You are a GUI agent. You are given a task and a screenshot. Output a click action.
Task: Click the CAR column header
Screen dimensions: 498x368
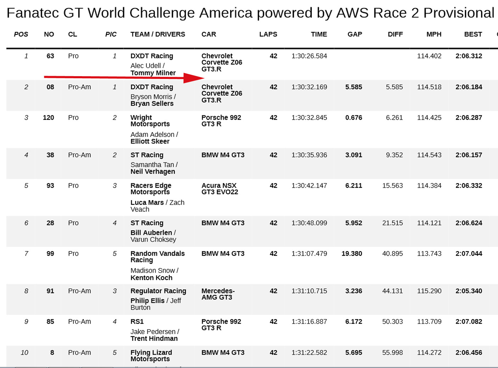(x=209, y=34)
